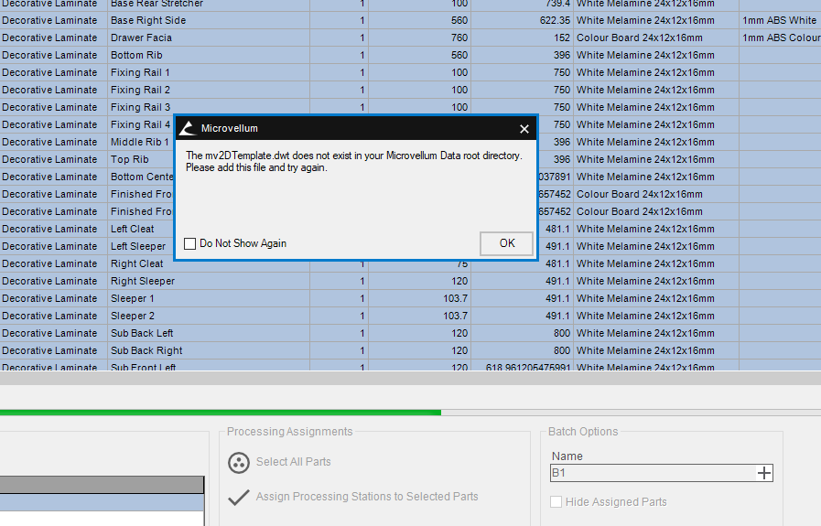Tick the Do Not Show Again checkbox

click(x=190, y=243)
